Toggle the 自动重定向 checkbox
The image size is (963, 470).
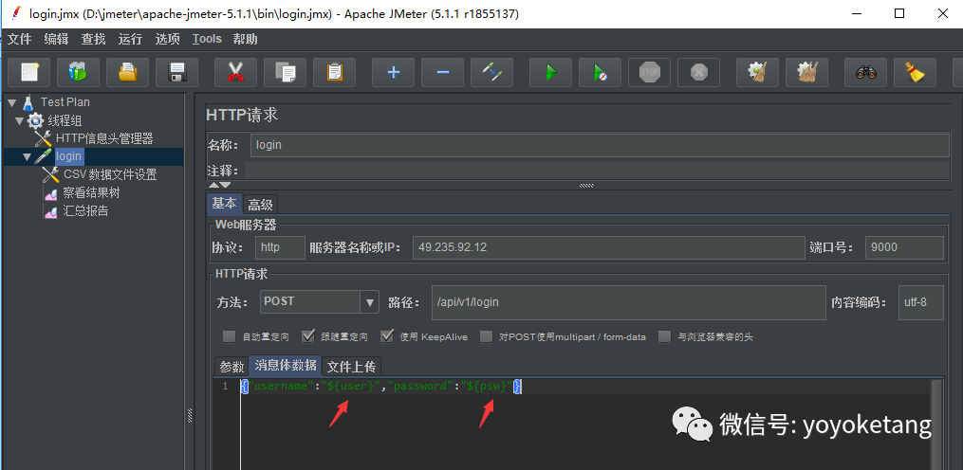coord(229,336)
